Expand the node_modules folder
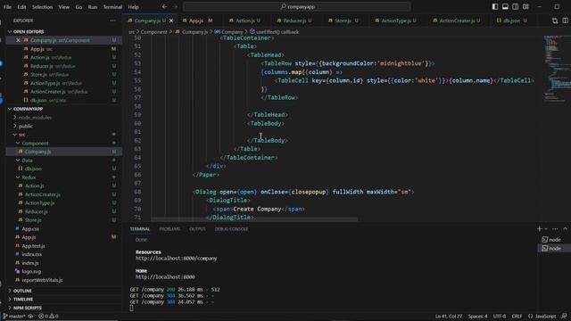The height and width of the screenshot is (321, 571). [x=35, y=118]
